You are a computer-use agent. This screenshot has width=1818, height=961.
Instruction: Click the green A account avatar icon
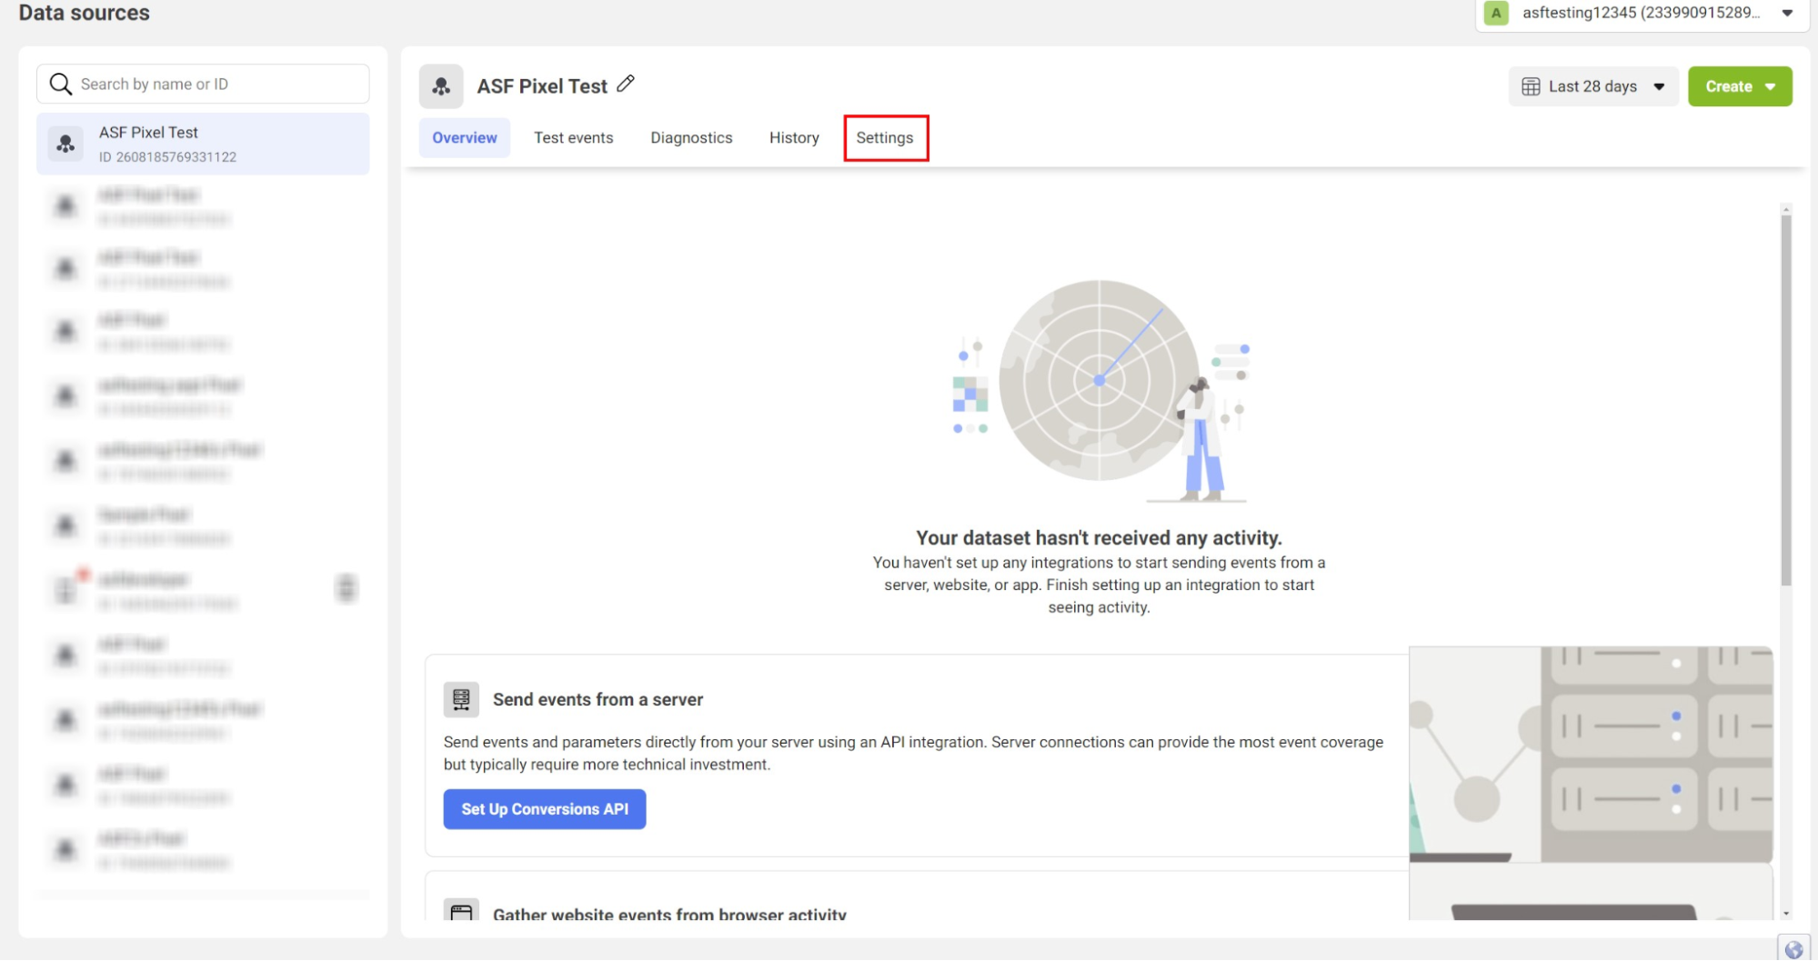click(x=1496, y=13)
